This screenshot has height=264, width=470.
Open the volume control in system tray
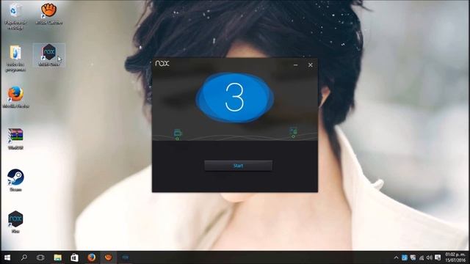429,257
